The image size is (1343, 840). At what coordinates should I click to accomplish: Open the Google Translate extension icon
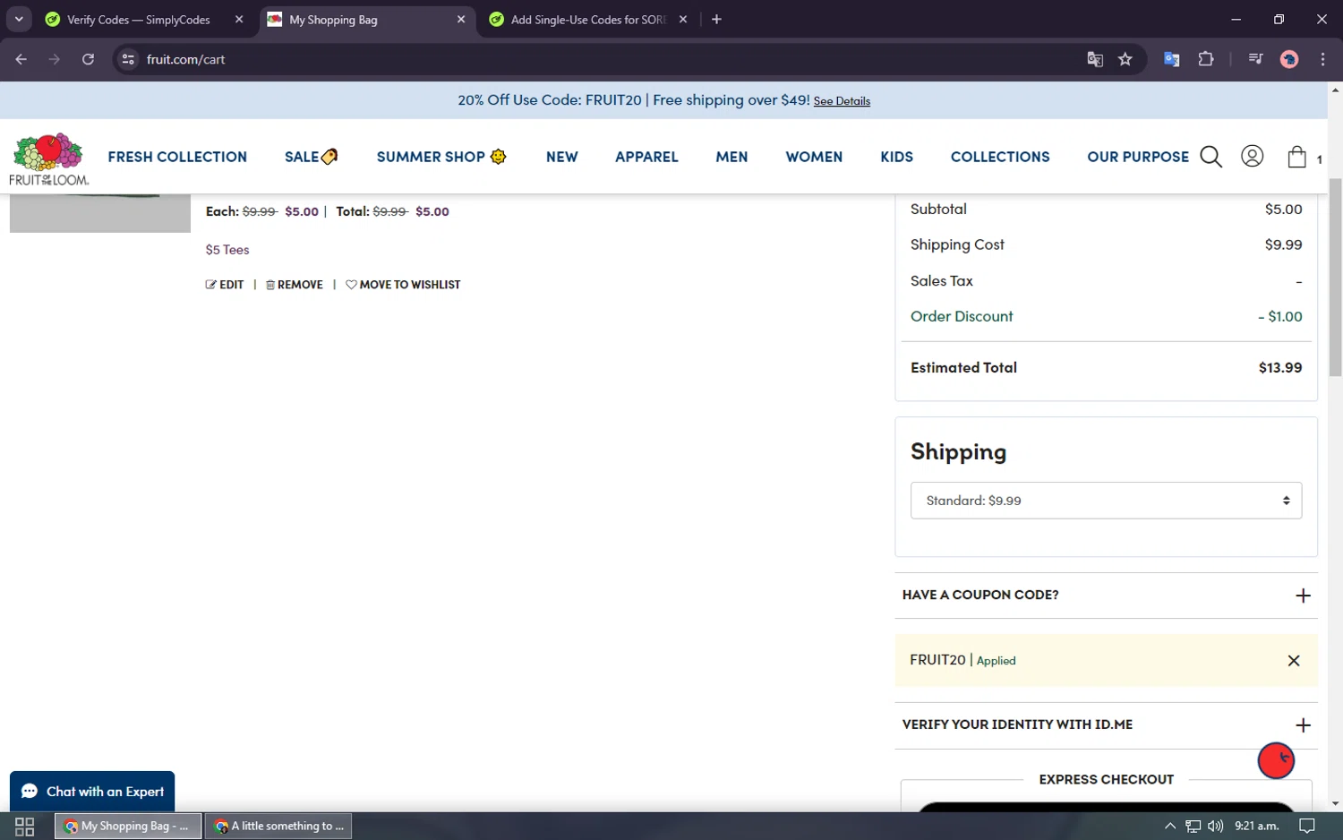[1171, 59]
